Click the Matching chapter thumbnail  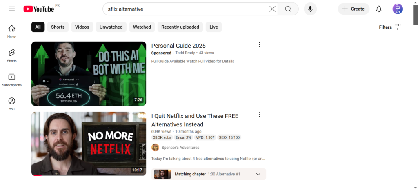click(x=162, y=174)
